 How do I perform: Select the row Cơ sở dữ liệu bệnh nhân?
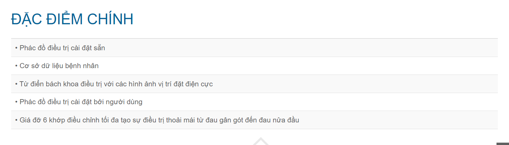(254, 66)
